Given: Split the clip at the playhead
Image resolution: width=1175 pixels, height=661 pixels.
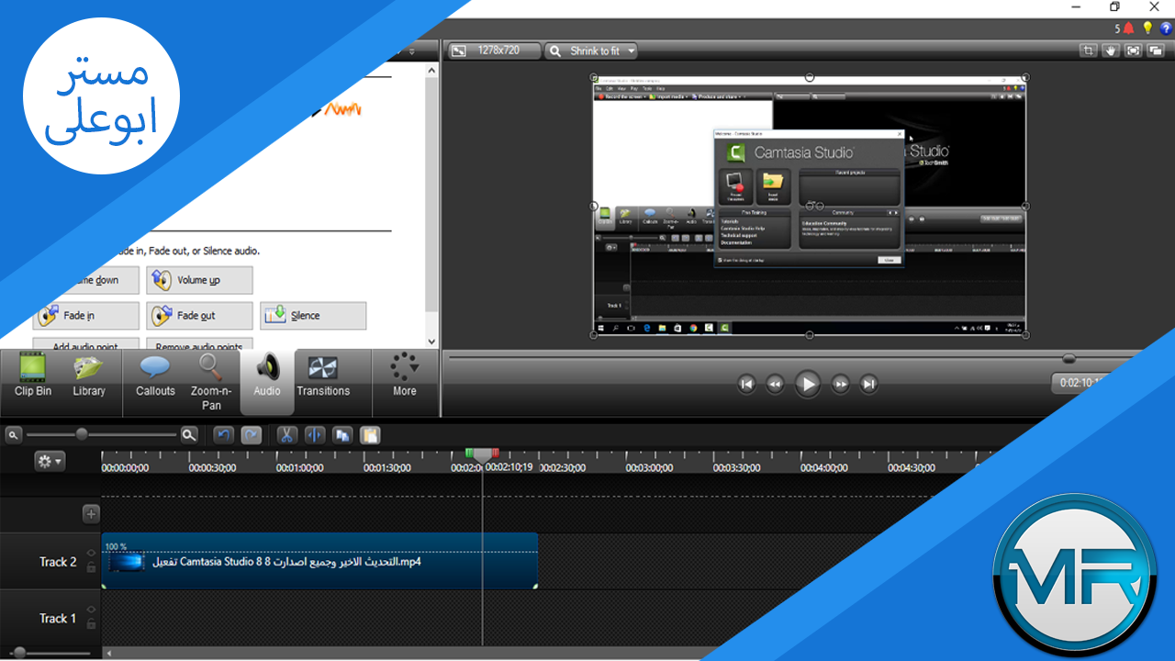Looking at the screenshot, I should (x=314, y=435).
